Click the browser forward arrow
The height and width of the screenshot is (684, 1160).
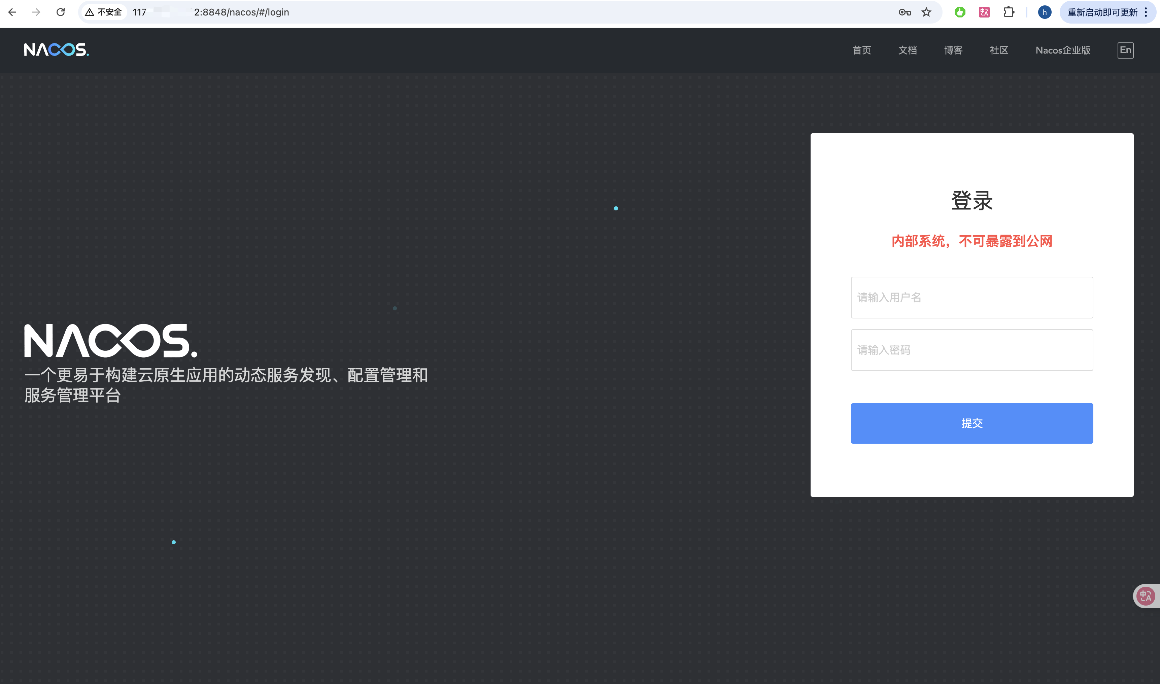coord(36,12)
